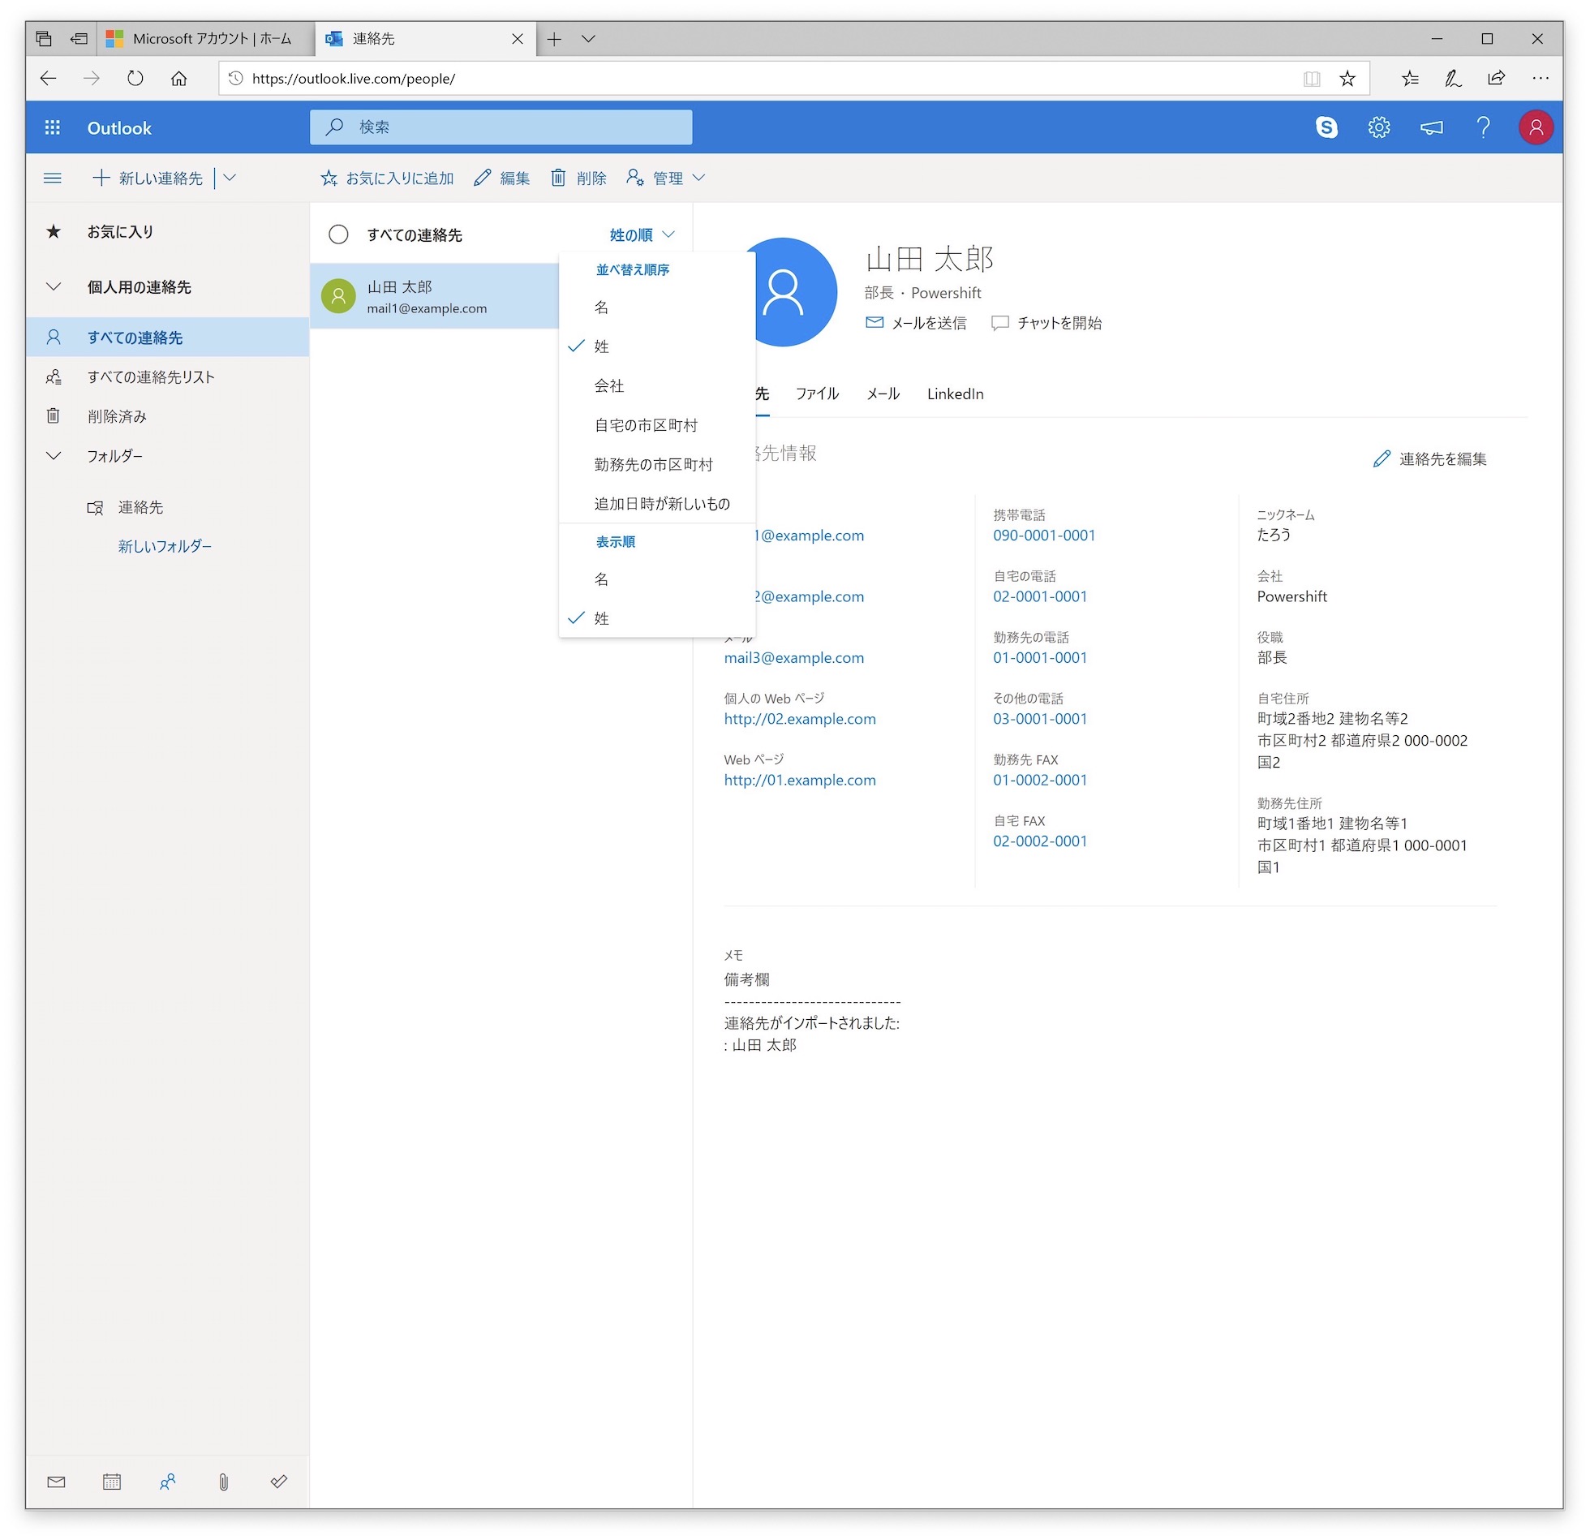Screen dimensions: 1590x1540
Task: Switch to Mail via bottom envelope icon
Action: [x=56, y=1482]
